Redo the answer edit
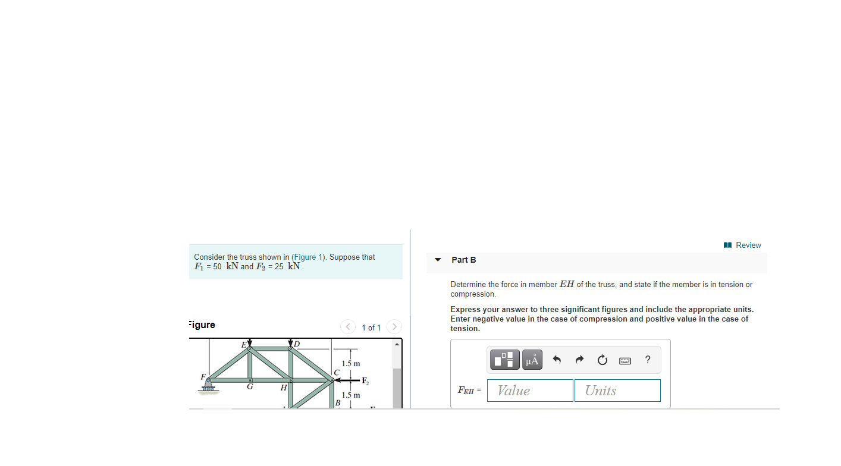The height and width of the screenshot is (466, 841). (580, 360)
